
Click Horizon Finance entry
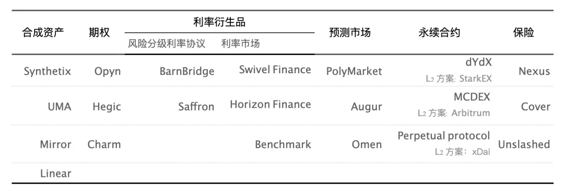271,105
